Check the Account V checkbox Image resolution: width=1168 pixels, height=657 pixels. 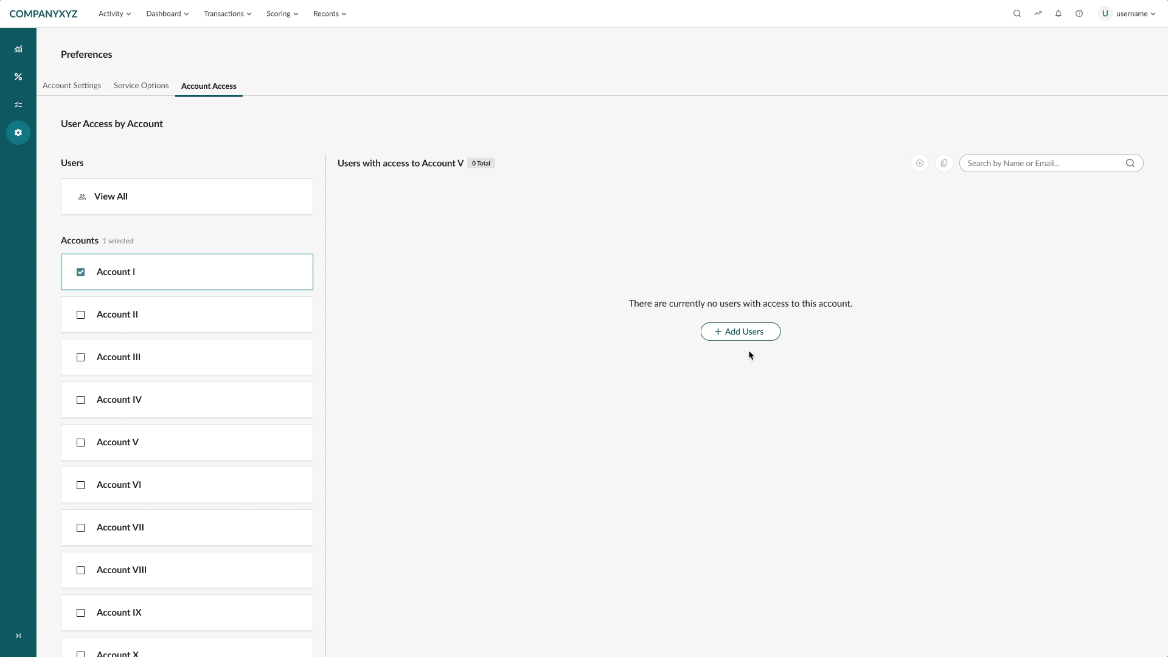click(80, 443)
